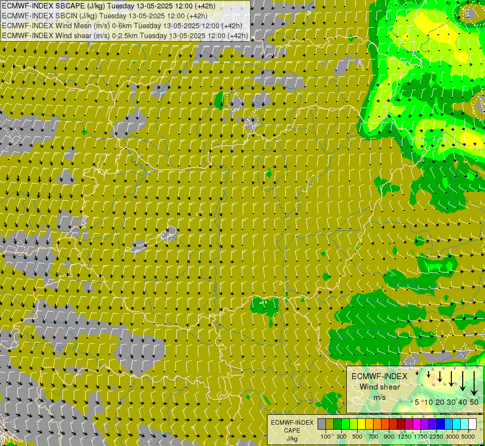Click the '300' CAPE scale label
485x446 pixels.
tap(341, 437)
